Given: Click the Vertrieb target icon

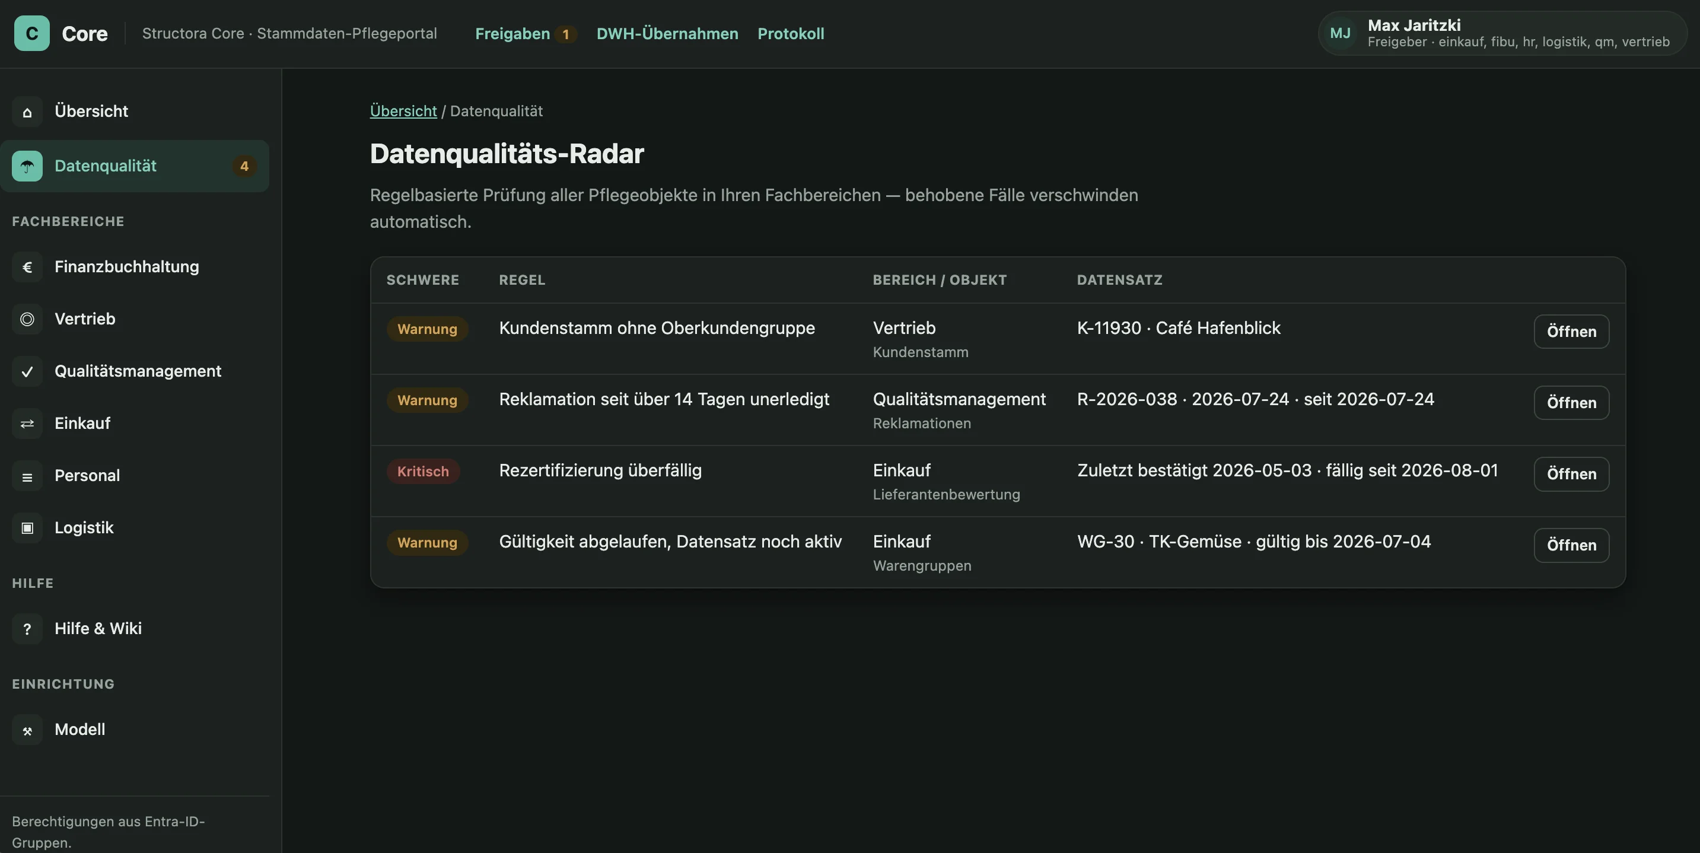Looking at the screenshot, I should pyautogui.click(x=27, y=319).
